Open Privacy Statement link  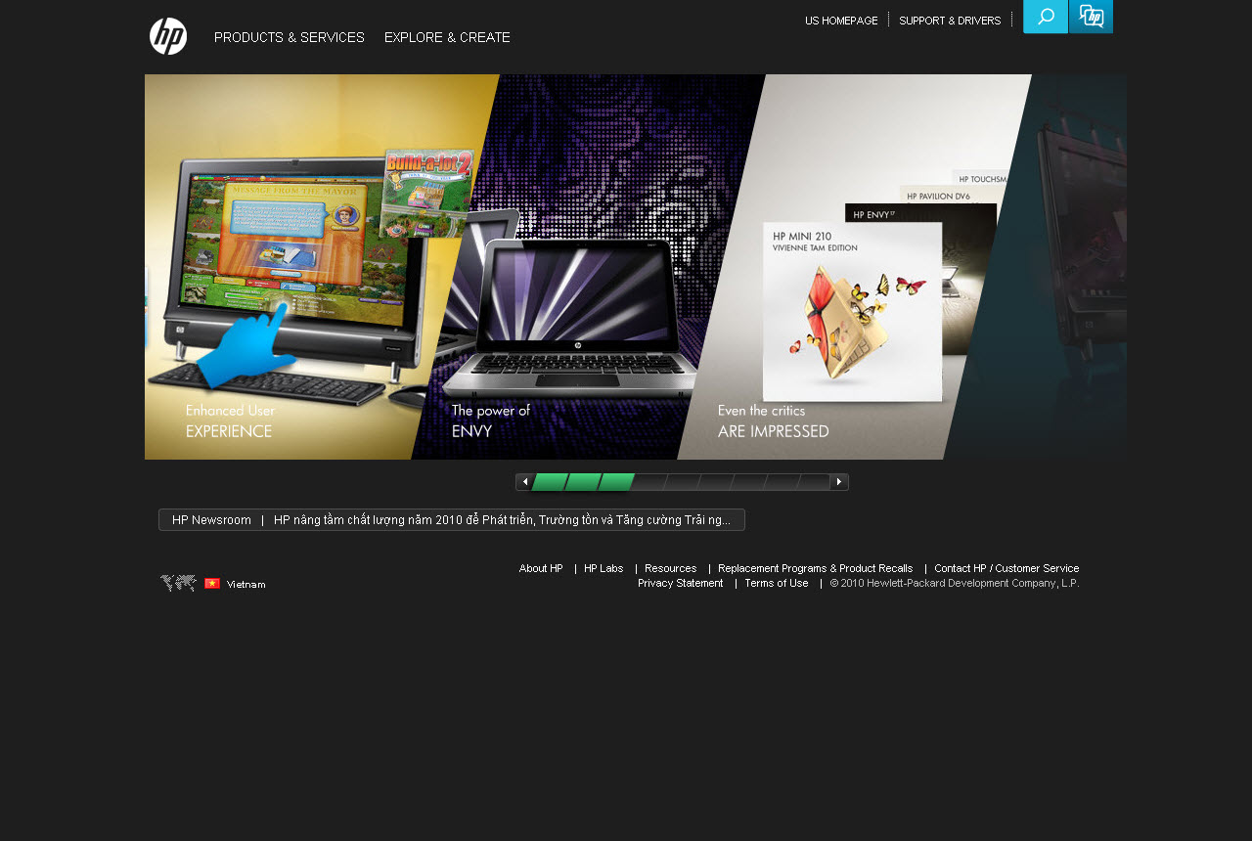[x=681, y=583]
